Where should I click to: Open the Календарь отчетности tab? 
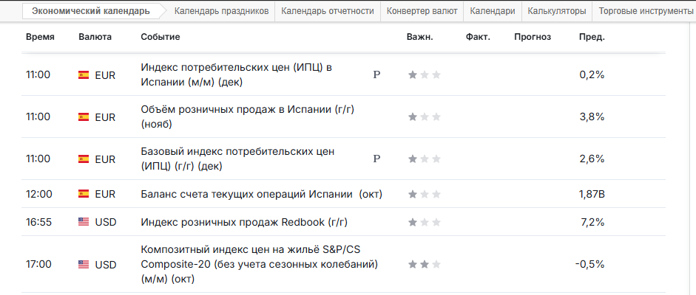pos(328,11)
